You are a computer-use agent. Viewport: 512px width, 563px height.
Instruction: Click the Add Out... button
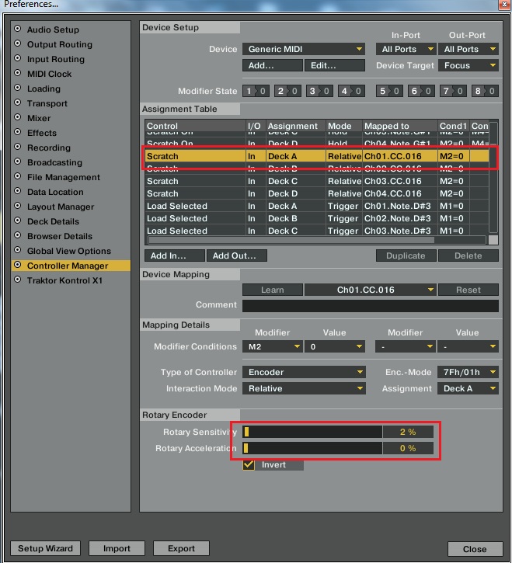click(x=237, y=255)
